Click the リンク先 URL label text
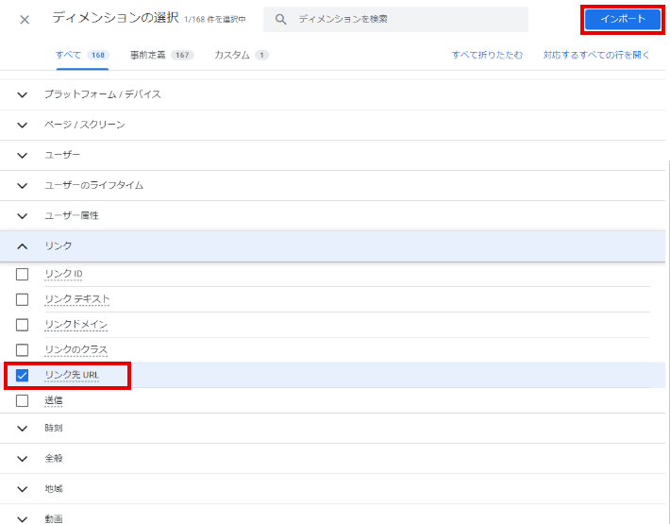 pos(72,375)
